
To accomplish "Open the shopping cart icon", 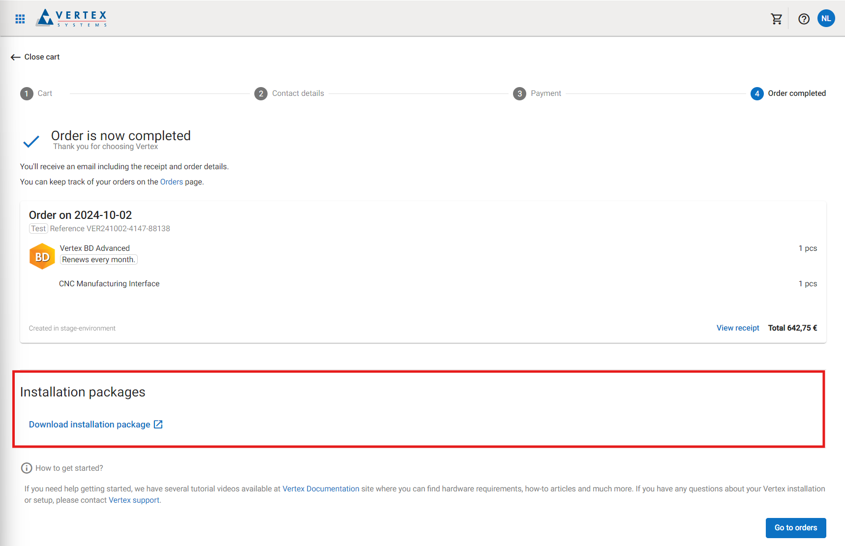I will pos(776,19).
